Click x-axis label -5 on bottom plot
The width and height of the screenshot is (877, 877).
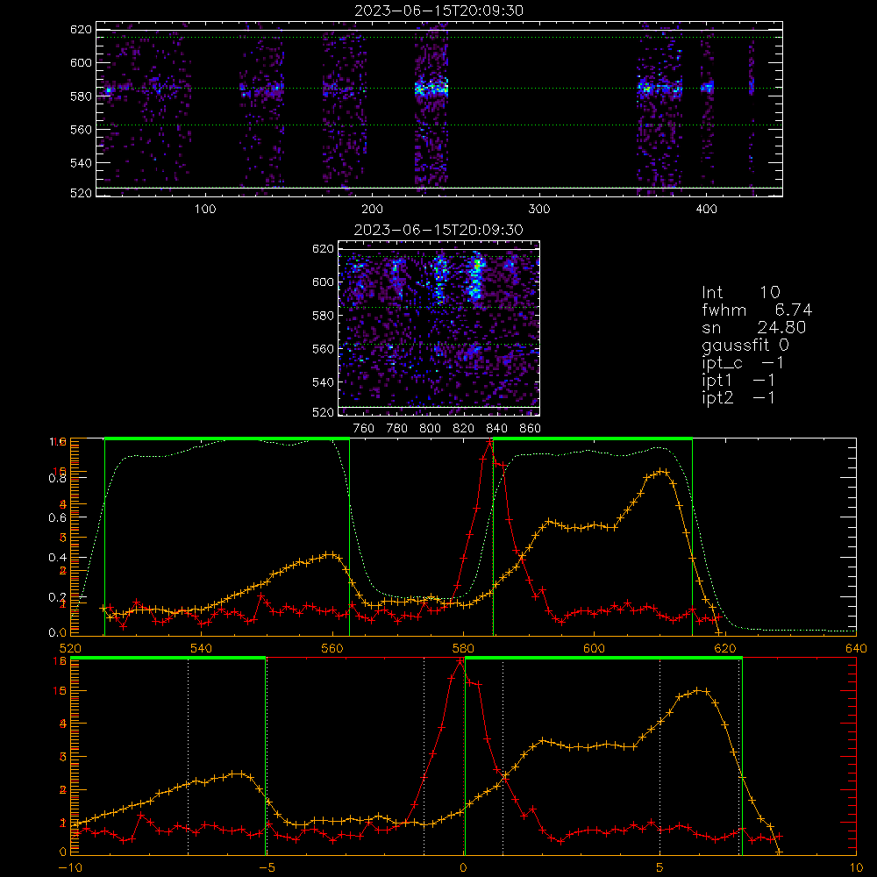(x=267, y=867)
